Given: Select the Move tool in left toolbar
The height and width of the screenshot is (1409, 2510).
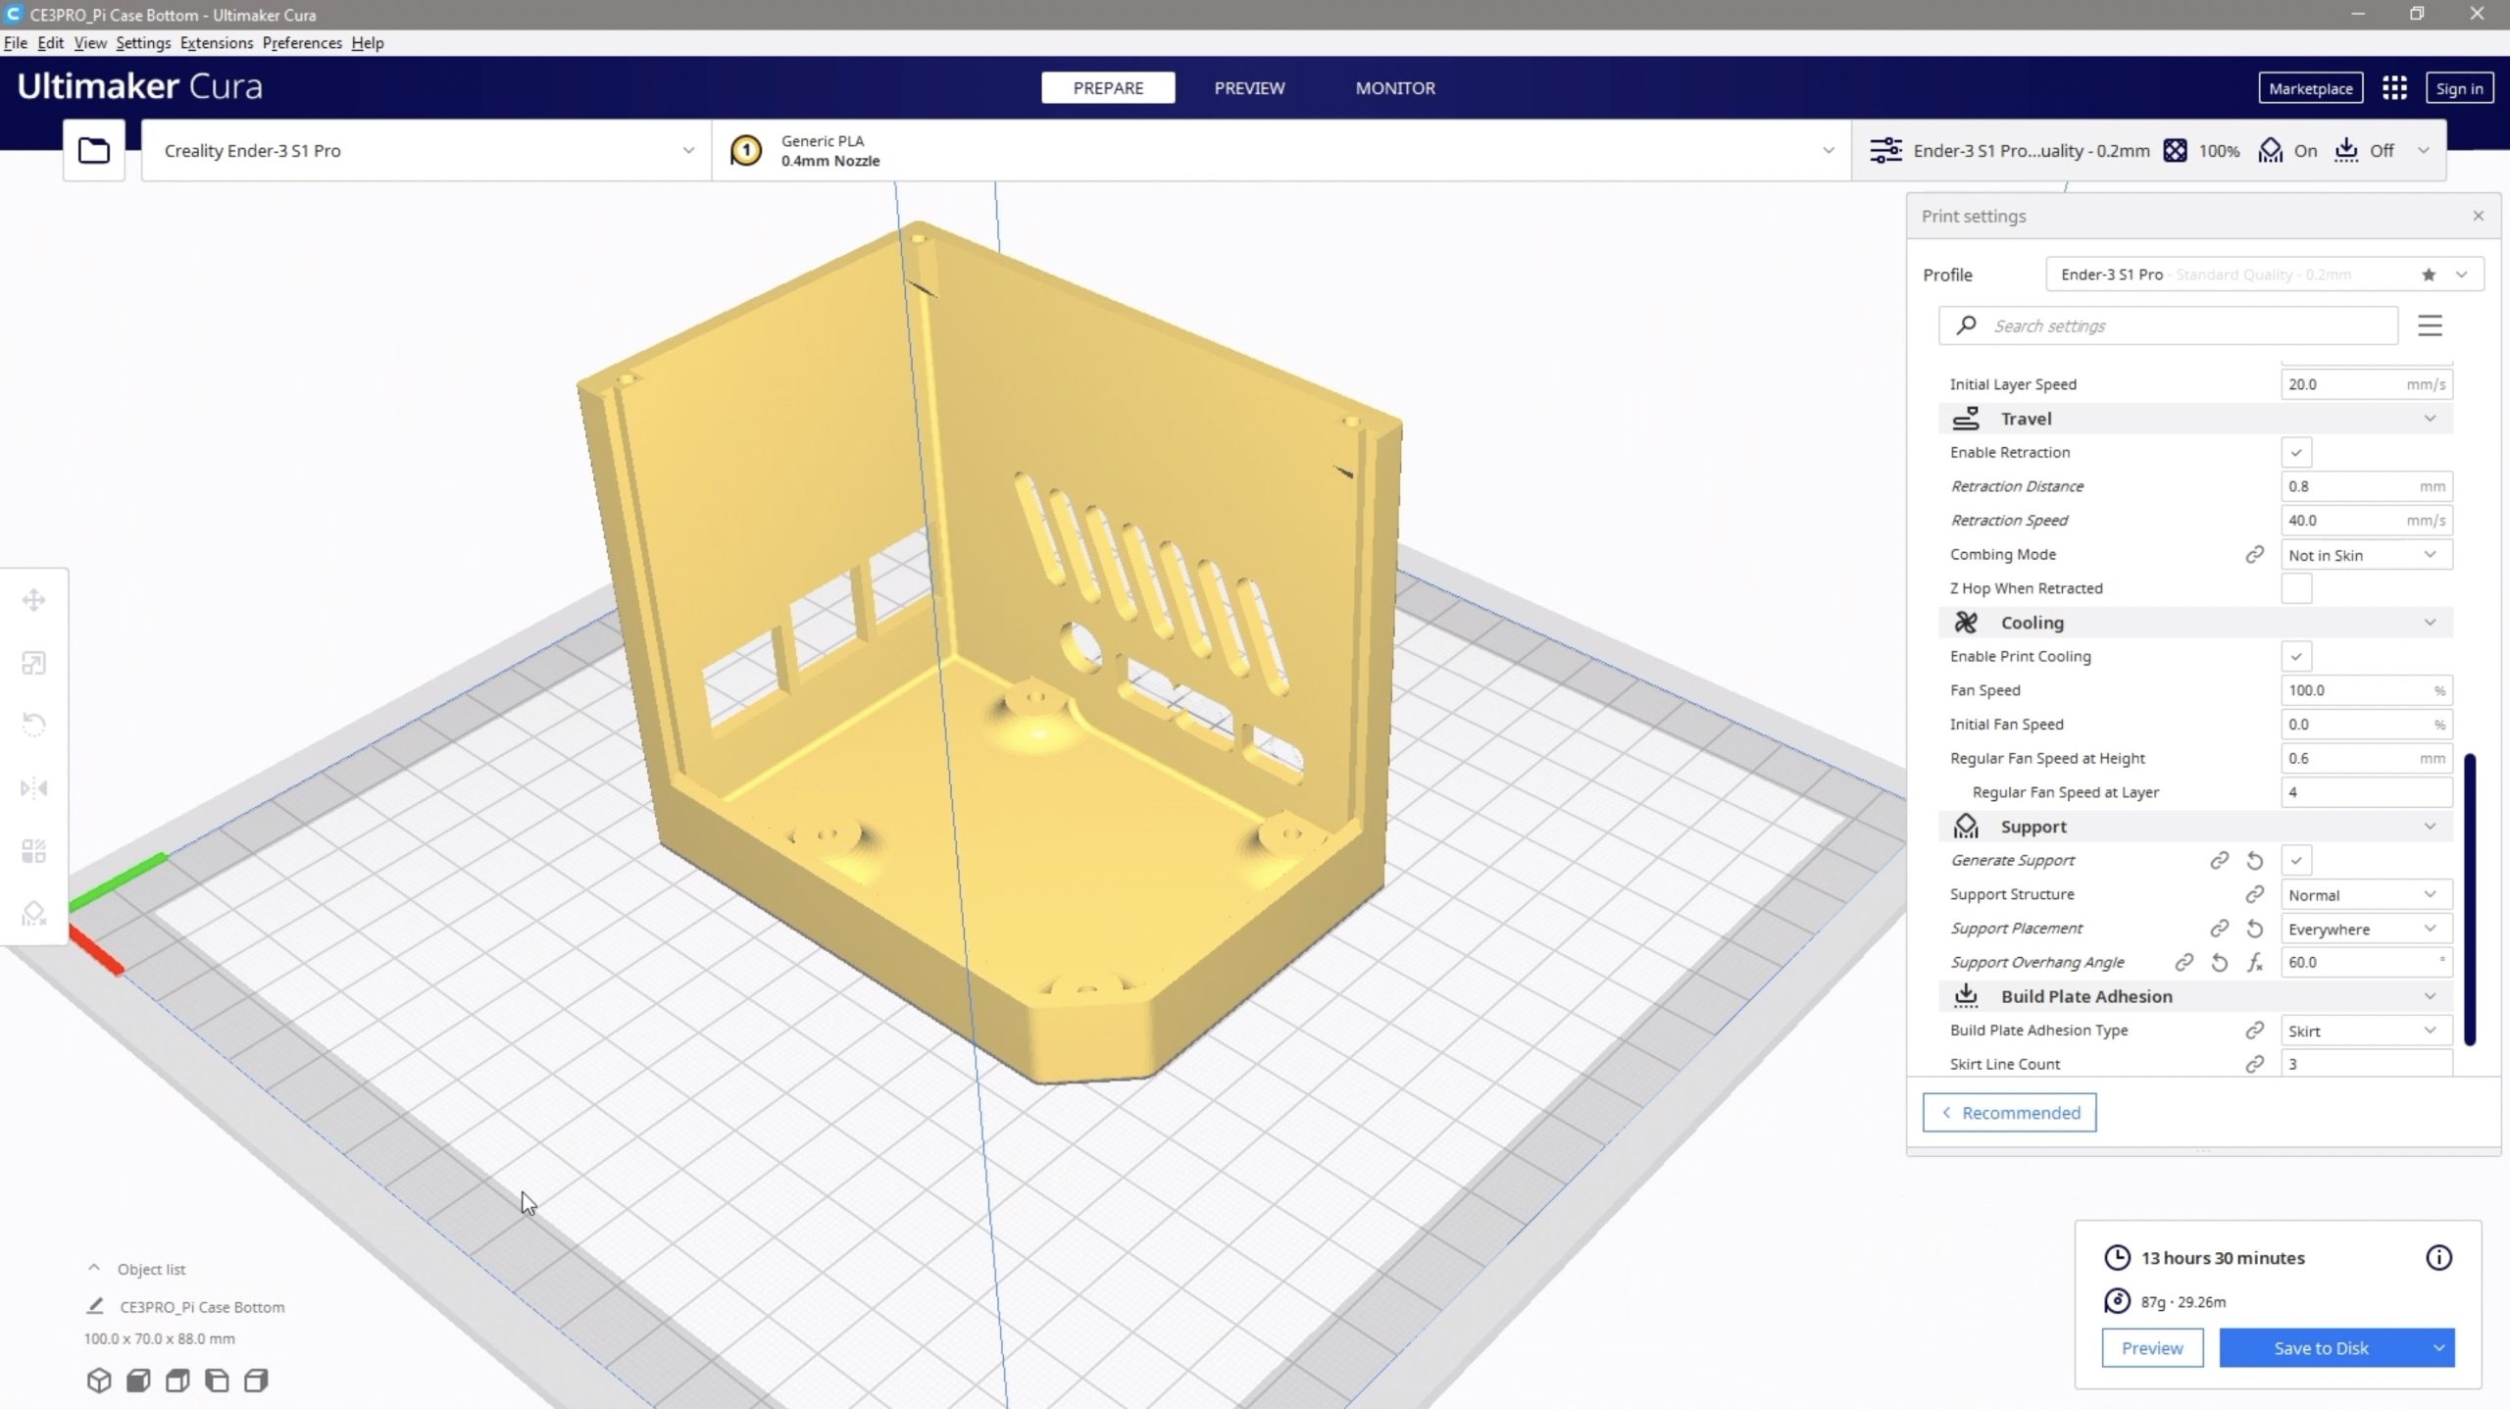Looking at the screenshot, I should coord(34,600).
